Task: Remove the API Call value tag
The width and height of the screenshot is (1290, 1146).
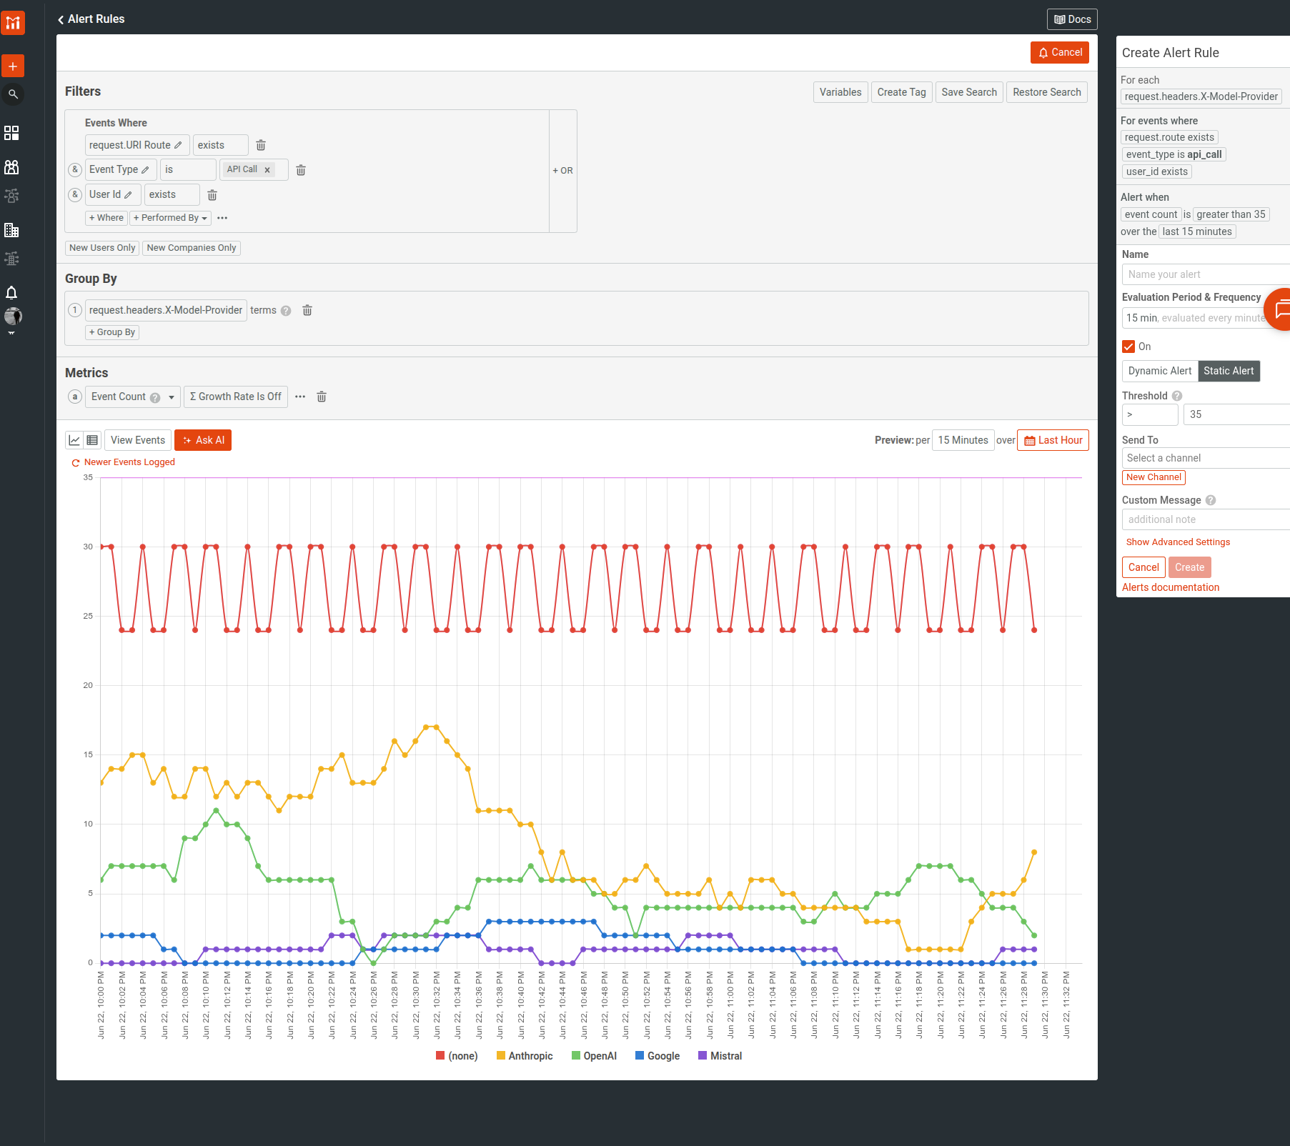Action: coord(267,170)
